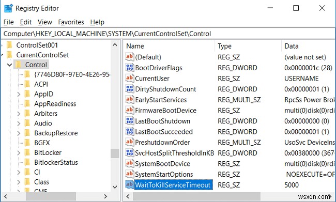Click the folder icon for Arbiters
This screenshot has height=202, width=336.
(x=27, y=113)
